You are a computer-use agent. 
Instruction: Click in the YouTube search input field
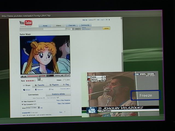point(54,29)
